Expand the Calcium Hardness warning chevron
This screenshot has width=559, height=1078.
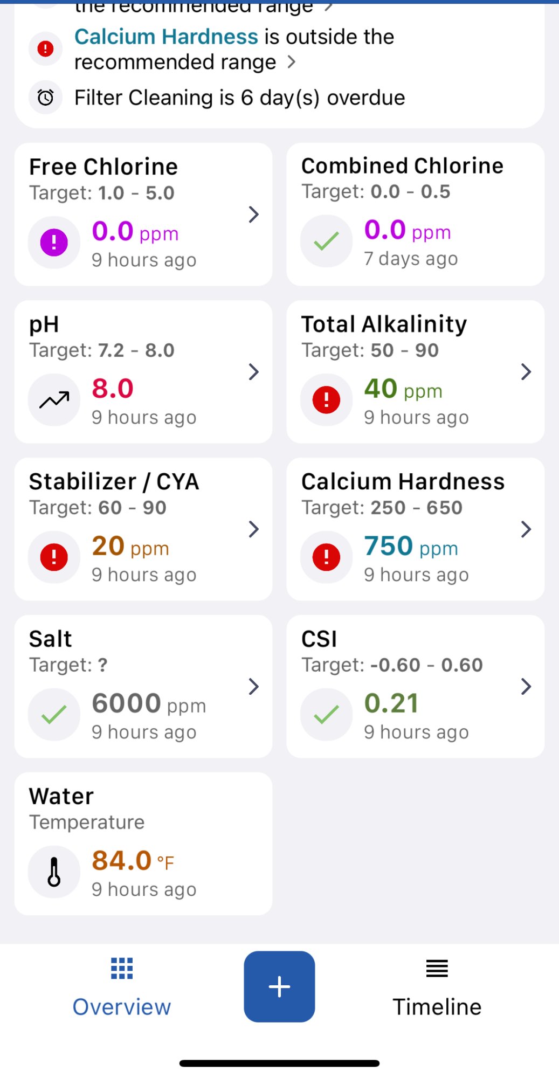tap(292, 62)
